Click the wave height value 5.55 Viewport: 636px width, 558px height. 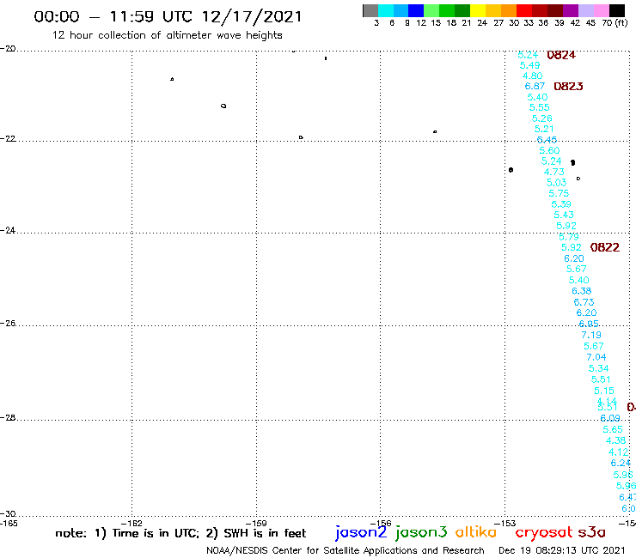pyautogui.click(x=540, y=107)
